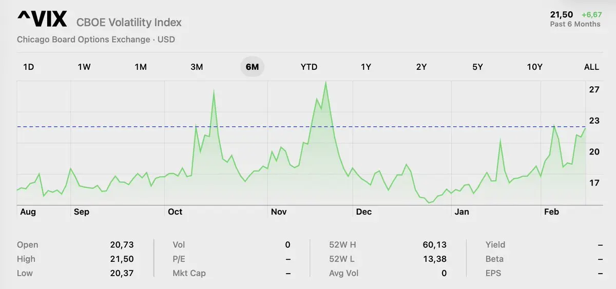The image size is (616, 289).
Task: Click the Aug label on chart axis
Action: tap(28, 211)
